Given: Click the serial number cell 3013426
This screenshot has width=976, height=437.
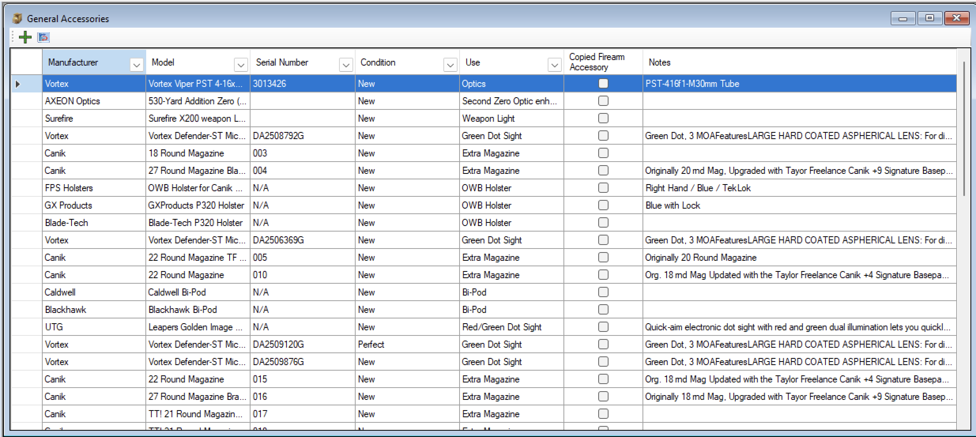Looking at the screenshot, I should [x=302, y=83].
